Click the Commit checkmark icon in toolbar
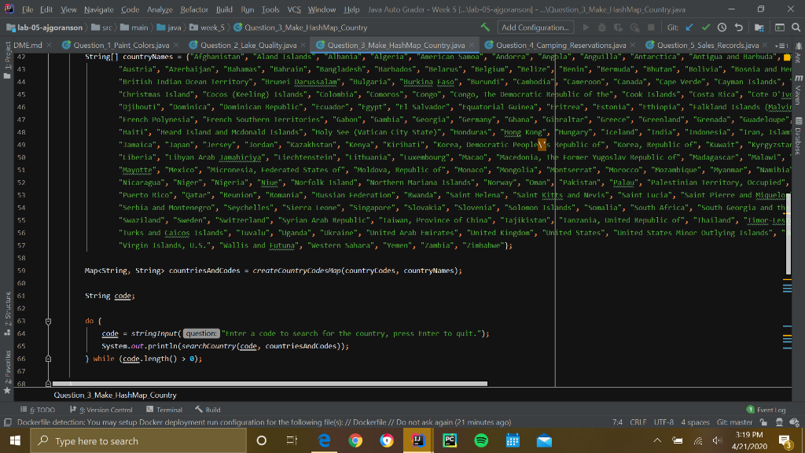This screenshot has height=453, width=805. coord(705,26)
